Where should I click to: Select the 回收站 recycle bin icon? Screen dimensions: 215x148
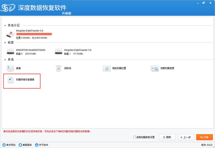[x=59, y=68]
